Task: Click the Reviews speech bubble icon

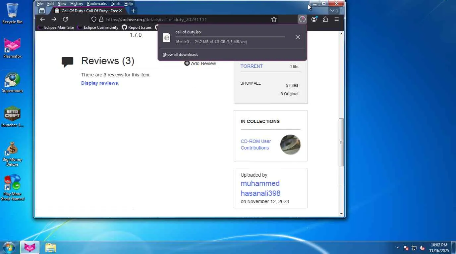Action: coord(68,62)
